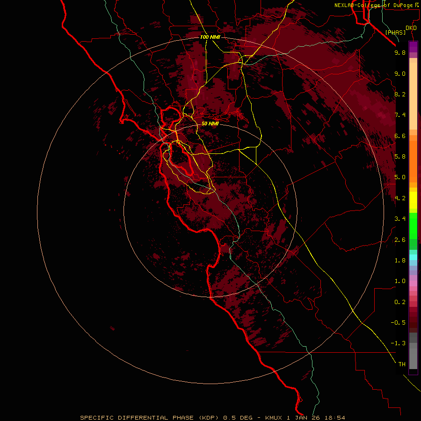Click the 3.4 value on the scale
This screenshot has width=421, height=421.
point(400,219)
